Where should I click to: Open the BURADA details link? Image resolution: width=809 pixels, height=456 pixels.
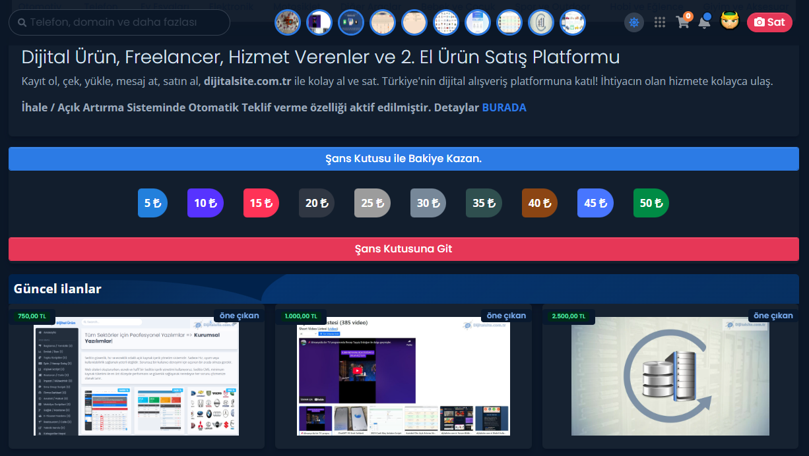point(503,107)
